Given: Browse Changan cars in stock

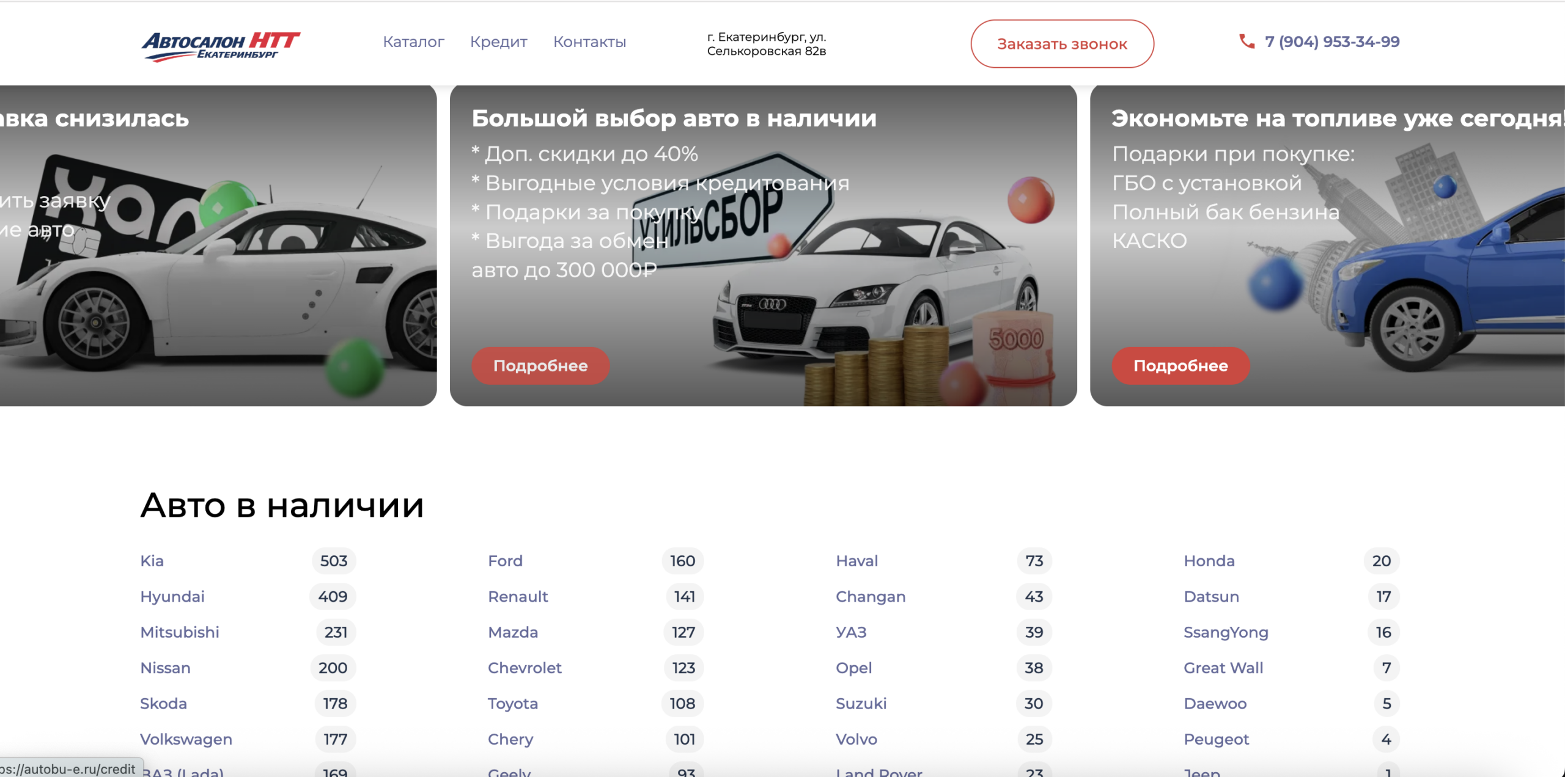Looking at the screenshot, I should click(871, 596).
